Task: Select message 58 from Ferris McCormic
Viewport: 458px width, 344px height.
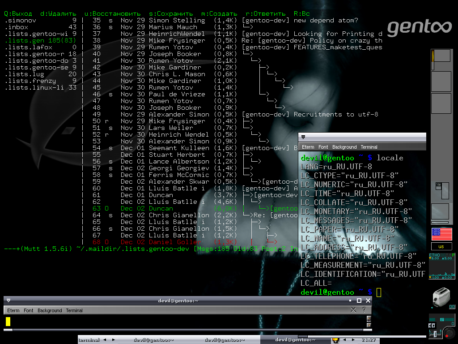Action: point(172,175)
